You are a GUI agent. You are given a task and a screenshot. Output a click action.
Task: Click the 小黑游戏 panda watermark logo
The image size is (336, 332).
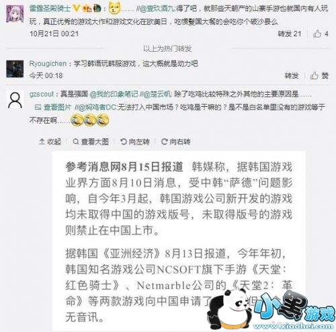click(x=271, y=310)
